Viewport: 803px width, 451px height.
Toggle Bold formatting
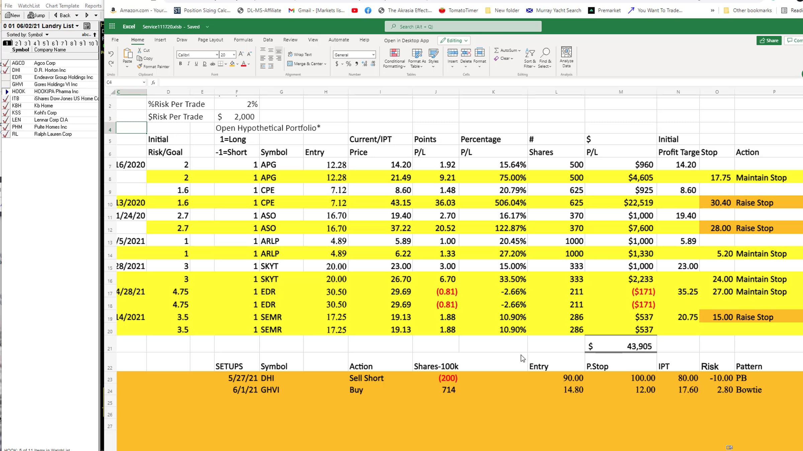click(180, 63)
